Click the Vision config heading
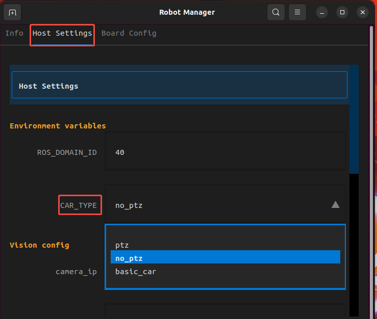The image size is (377, 319). click(x=39, y=245)
